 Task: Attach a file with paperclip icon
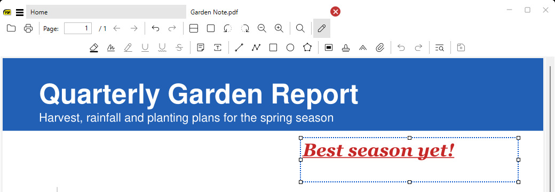click(380, 48)
